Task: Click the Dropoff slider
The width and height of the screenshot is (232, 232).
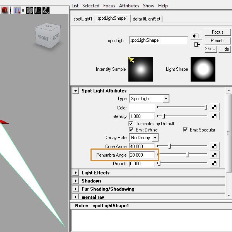Action: click(182, 163)
